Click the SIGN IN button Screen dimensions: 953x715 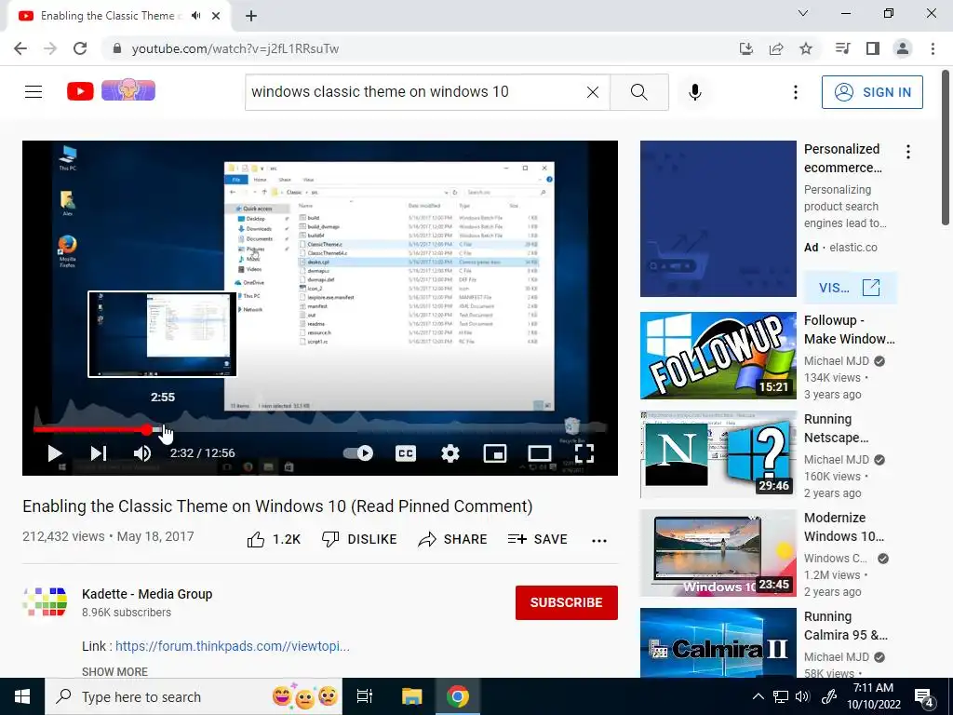pos(872,92)
